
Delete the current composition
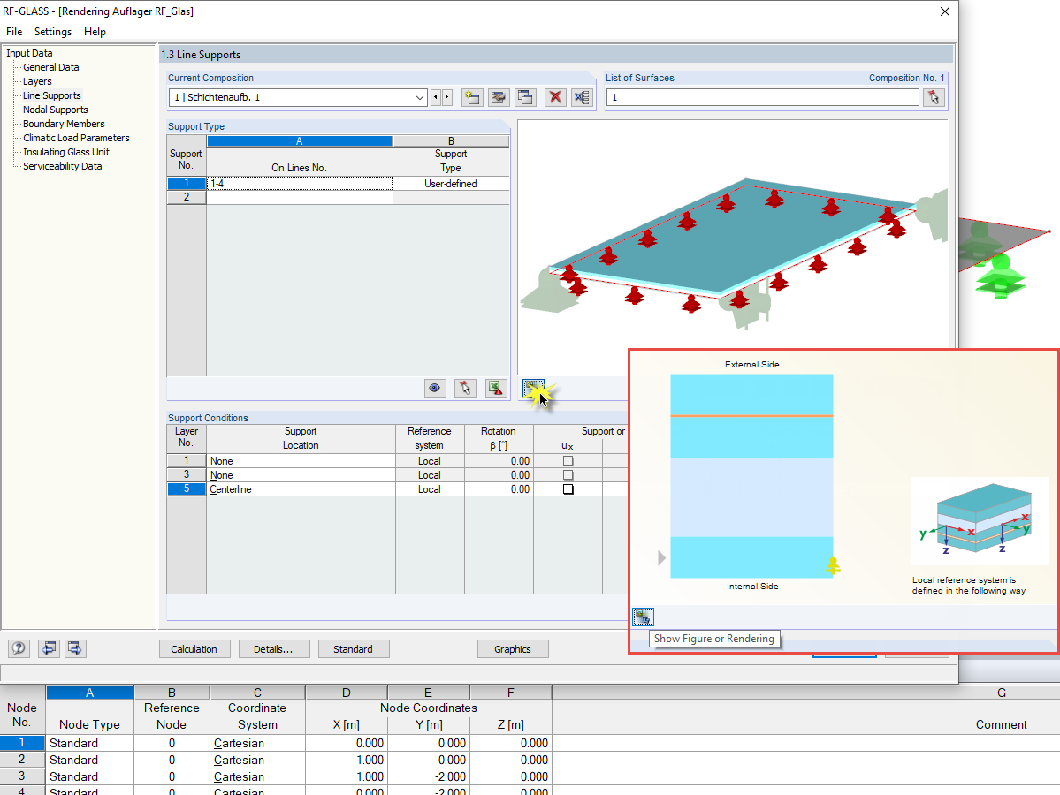click(554, 97)
